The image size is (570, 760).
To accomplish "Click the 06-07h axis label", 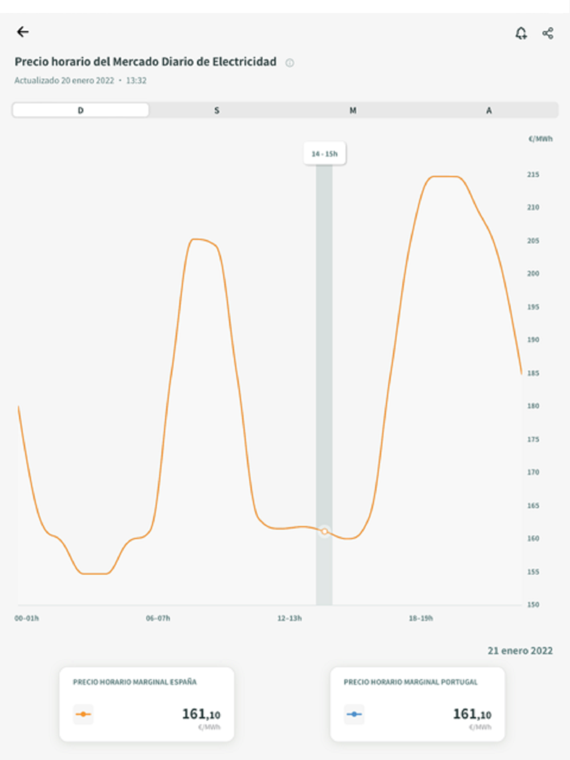I will coord(158,618).
